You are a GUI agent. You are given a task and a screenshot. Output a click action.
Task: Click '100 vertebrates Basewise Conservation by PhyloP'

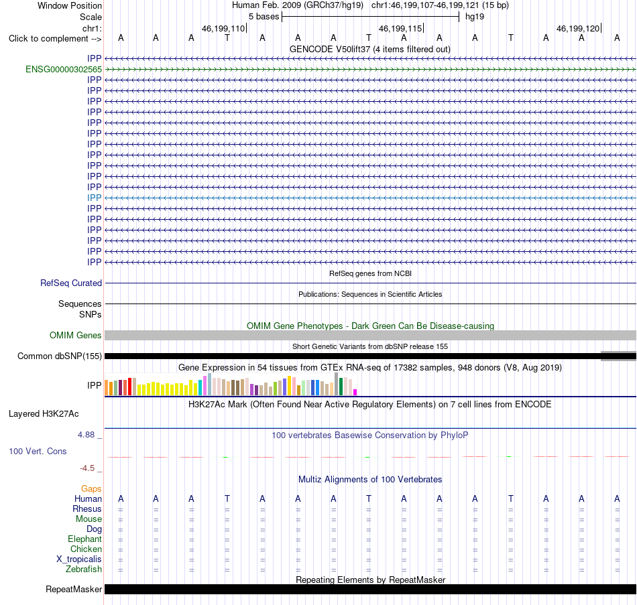click(369, 435)
